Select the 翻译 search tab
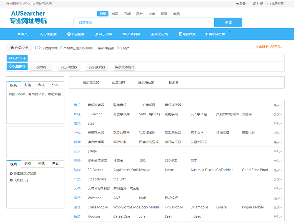Image resolution: width=294 pixels, height=222 pixels. [x=164, y=14]
